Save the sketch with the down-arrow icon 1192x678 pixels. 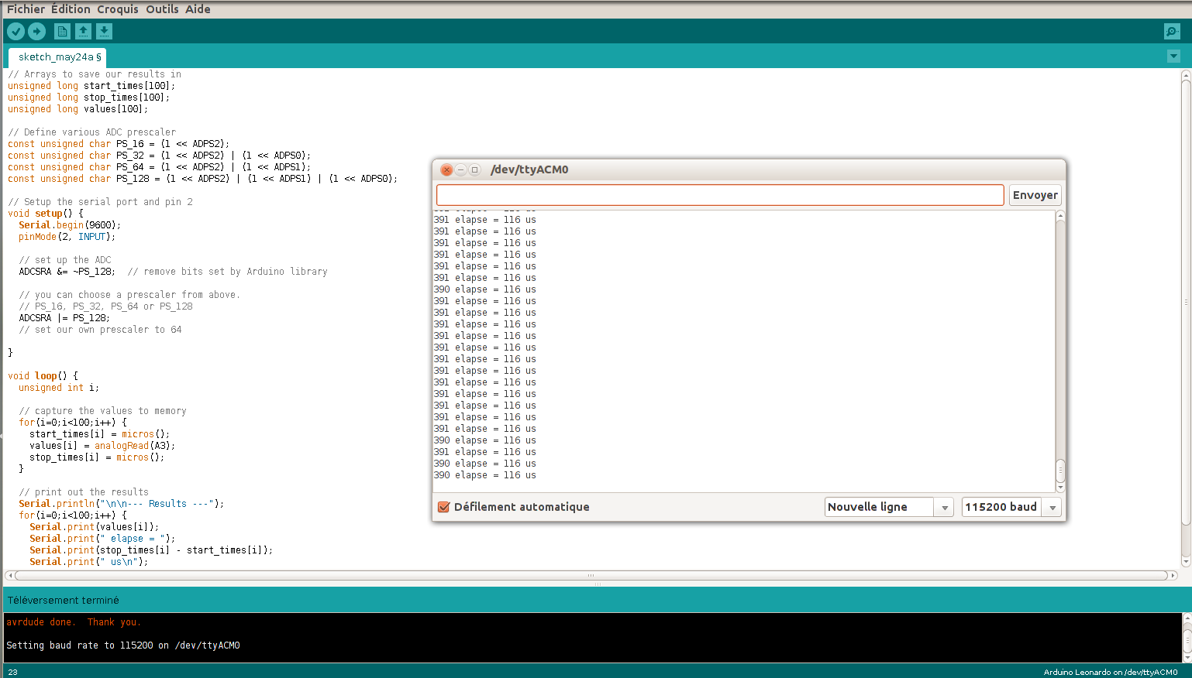[104, 31]
